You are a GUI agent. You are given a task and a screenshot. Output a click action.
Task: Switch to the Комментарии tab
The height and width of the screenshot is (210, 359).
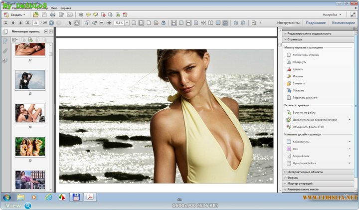(x=343, y=23)
